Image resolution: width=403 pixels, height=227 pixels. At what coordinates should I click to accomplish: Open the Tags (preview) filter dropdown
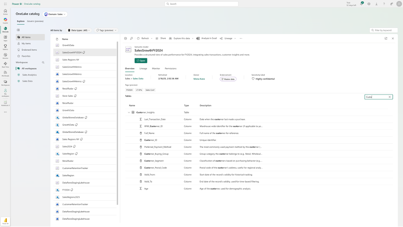(106, 30)
